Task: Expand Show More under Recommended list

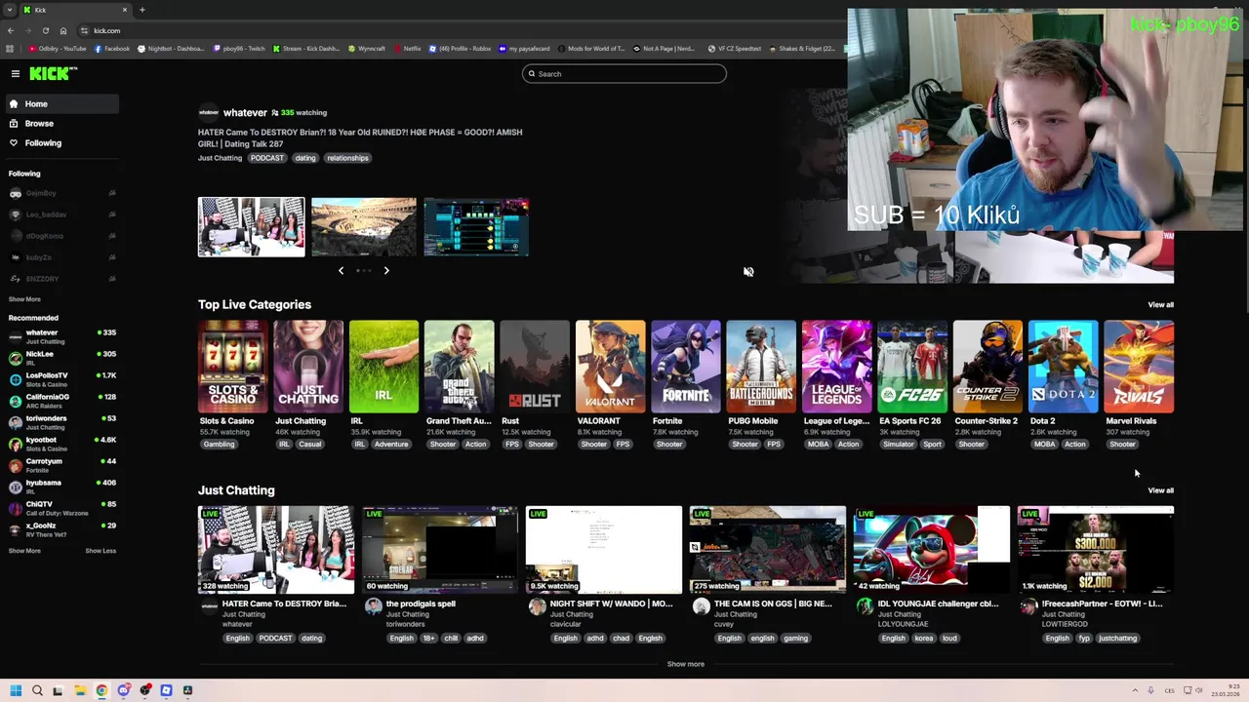Action: click(x=24, y=551)
